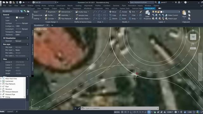This screenshot has height=114, width=203.
Task: Click the Select Objects icon in Properties palette
Action: (x=25, y=11)
